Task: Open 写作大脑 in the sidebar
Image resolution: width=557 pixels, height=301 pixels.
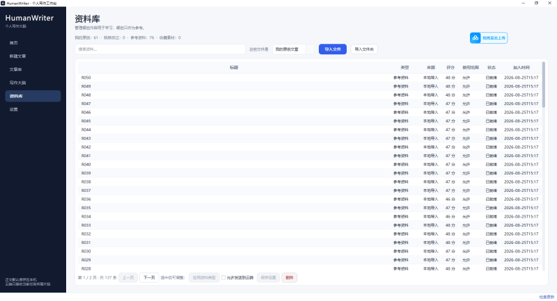Action: pos(33,83)
